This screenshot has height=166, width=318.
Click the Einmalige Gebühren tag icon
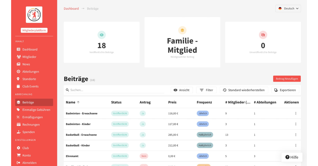[18, 110]
